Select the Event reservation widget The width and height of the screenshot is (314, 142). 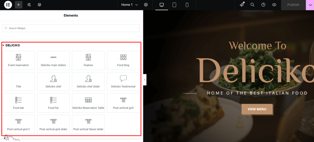18,60
